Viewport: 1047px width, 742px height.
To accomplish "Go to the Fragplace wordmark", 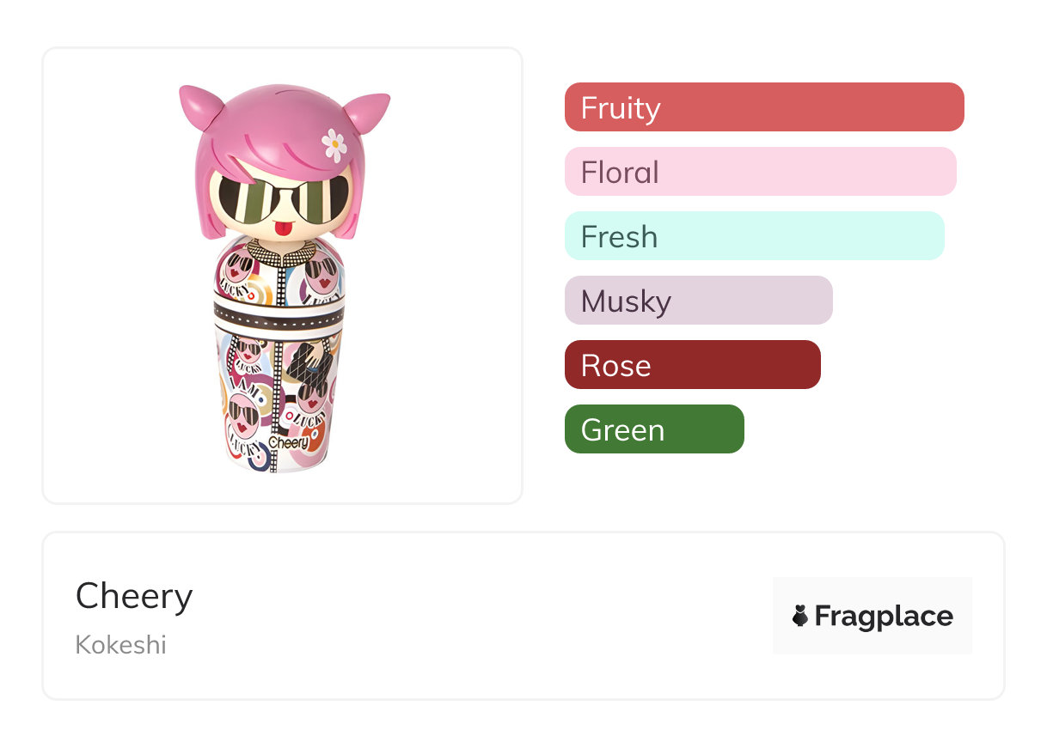I will (883, 616).
